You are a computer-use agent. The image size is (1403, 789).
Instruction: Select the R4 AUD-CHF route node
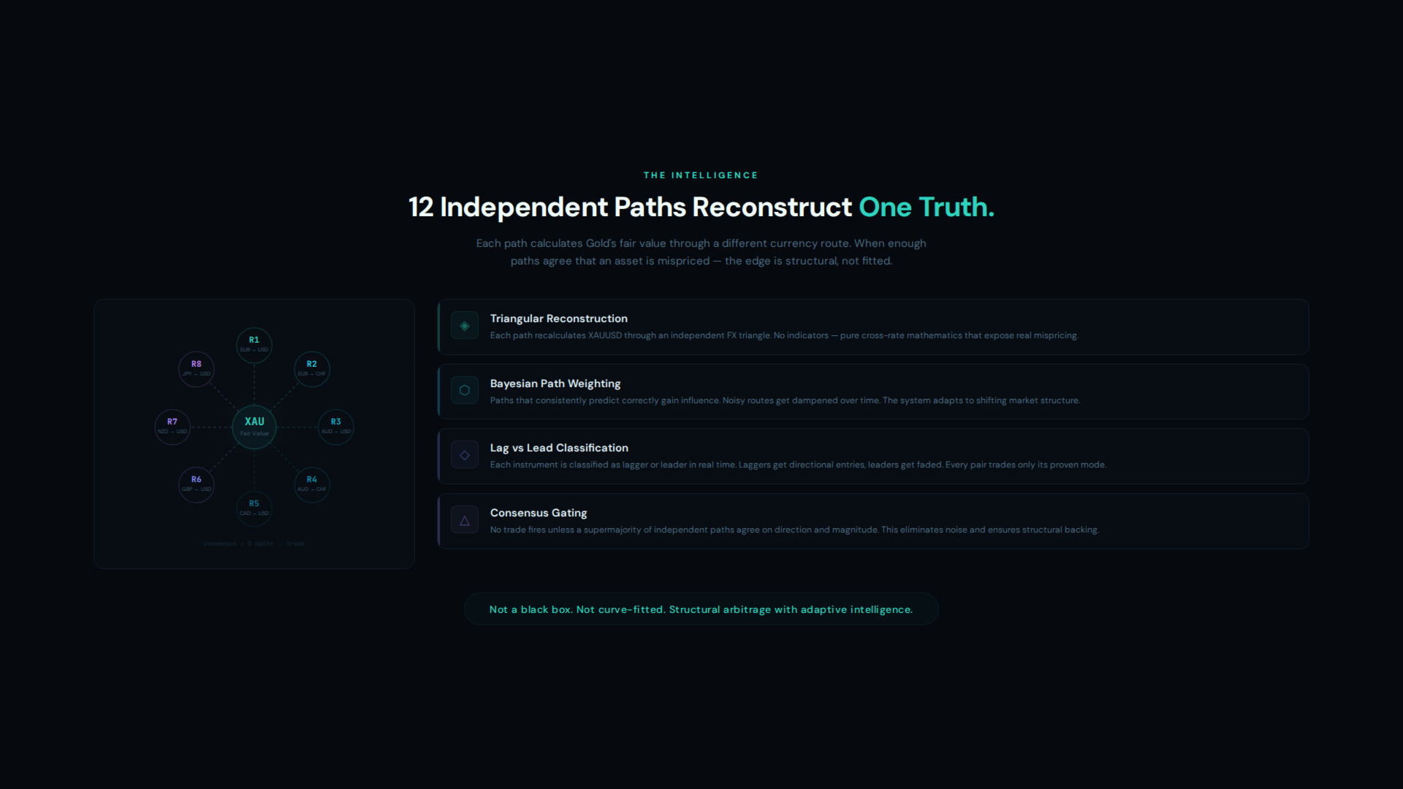pyautogui.click(x=312, y=484)
